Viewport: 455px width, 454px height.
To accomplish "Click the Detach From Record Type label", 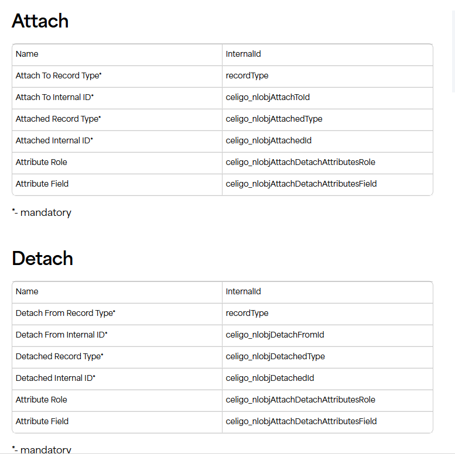I will [x=66, y=313].
